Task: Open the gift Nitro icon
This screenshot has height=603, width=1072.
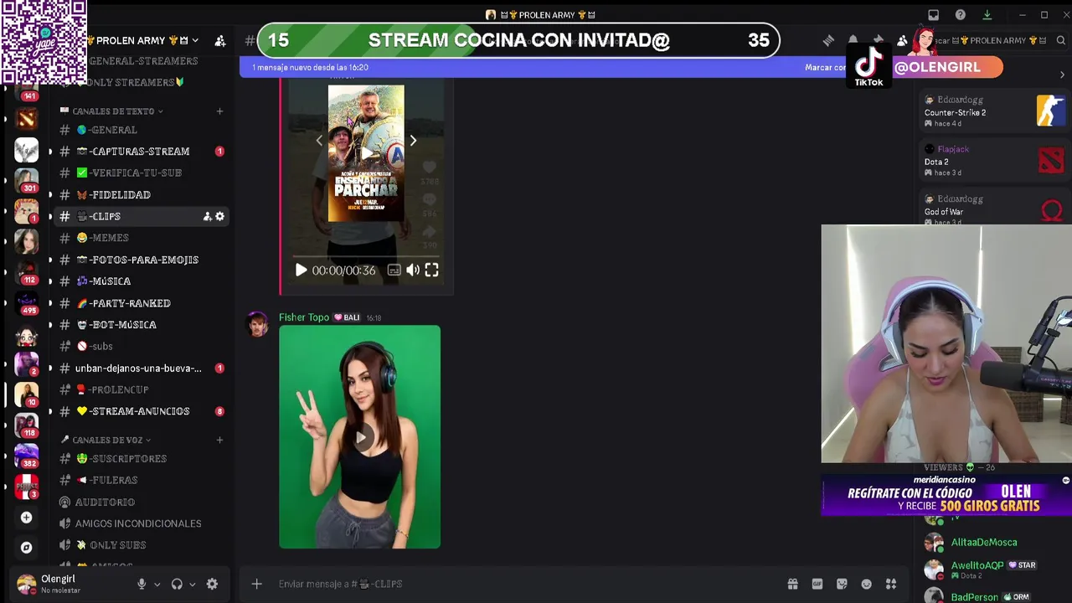Action: tap(792, 584)
